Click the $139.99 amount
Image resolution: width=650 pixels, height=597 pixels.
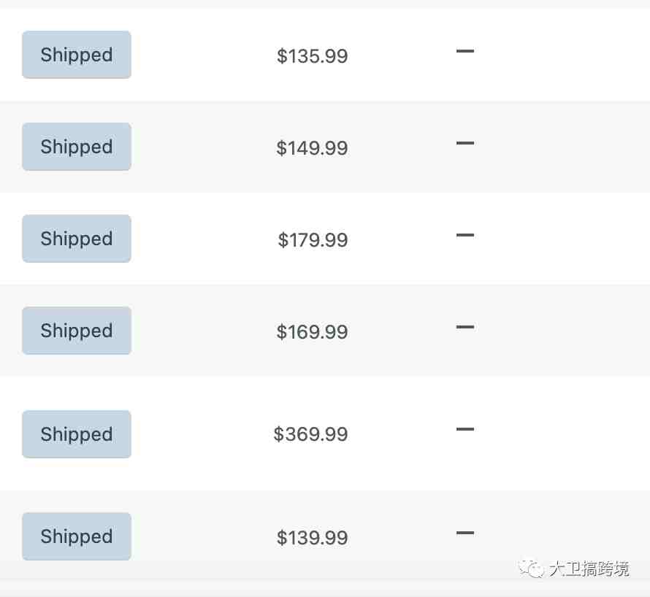point(312,538)
